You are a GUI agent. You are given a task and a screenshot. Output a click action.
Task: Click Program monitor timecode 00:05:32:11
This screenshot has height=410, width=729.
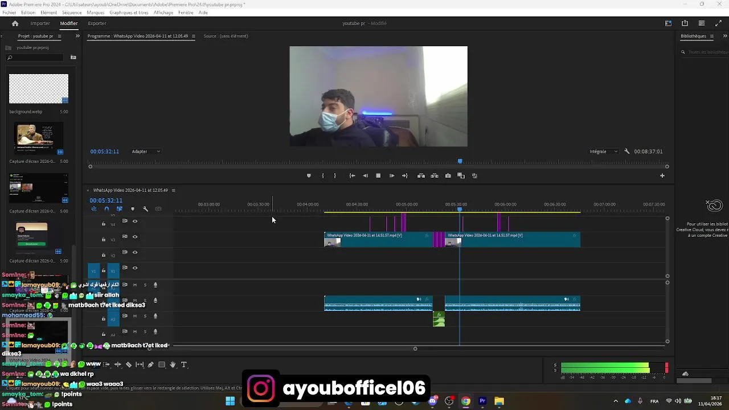click(x=104, y=151)
